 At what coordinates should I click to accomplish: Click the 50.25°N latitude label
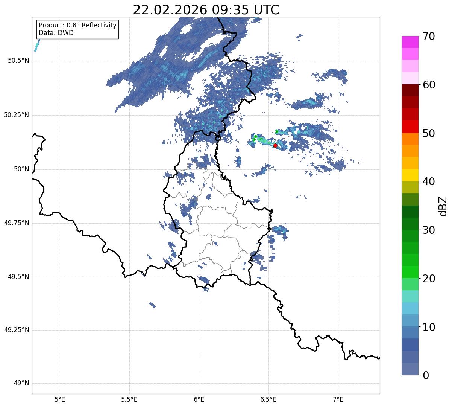point(16,115)
